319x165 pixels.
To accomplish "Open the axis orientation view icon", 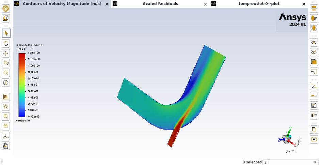I will click(6, 136).
